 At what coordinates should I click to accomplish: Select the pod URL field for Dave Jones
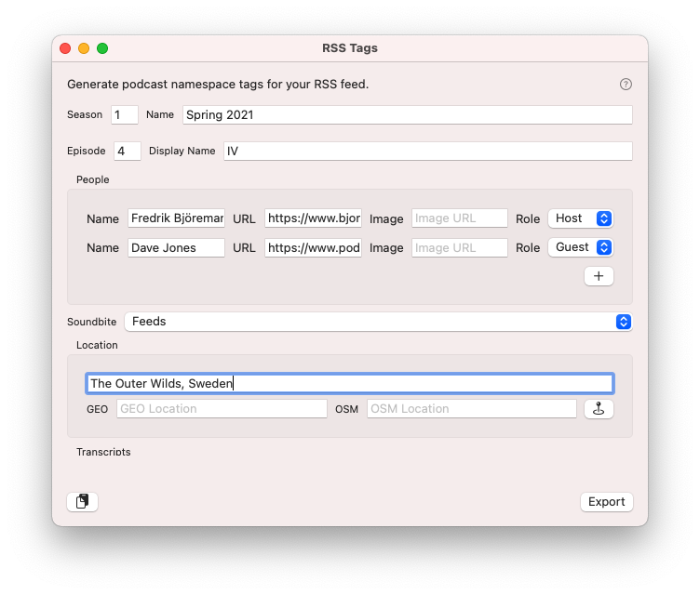pos(313,247)
